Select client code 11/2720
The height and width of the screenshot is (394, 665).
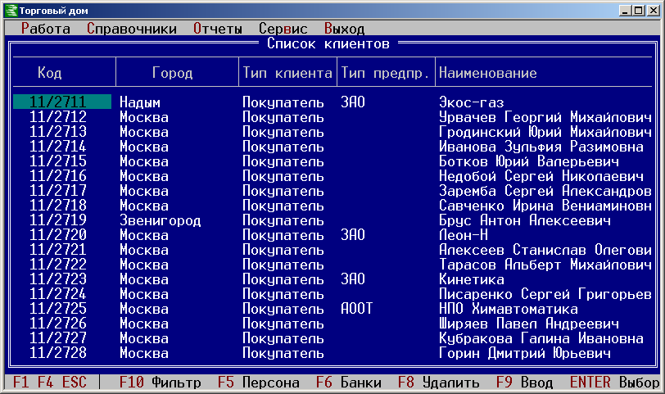click(x=58, y=234)
